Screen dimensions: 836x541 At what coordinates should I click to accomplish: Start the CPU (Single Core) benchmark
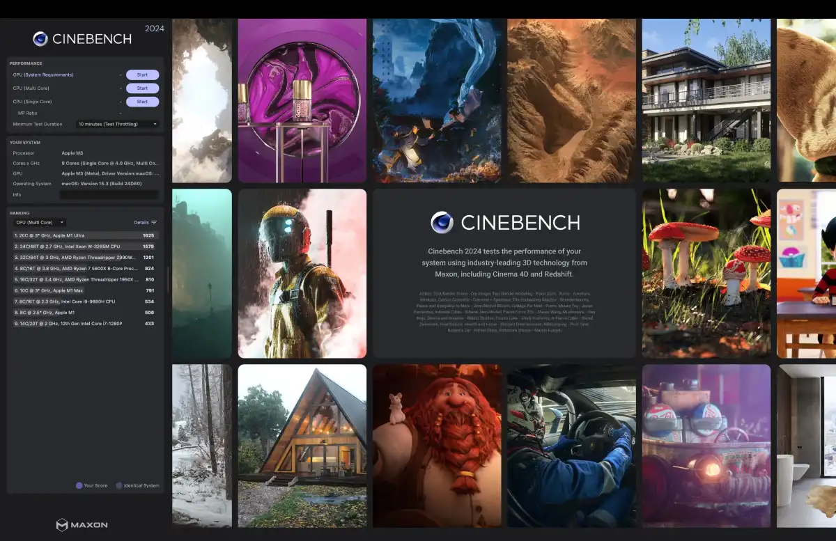(x=142, y=101)
